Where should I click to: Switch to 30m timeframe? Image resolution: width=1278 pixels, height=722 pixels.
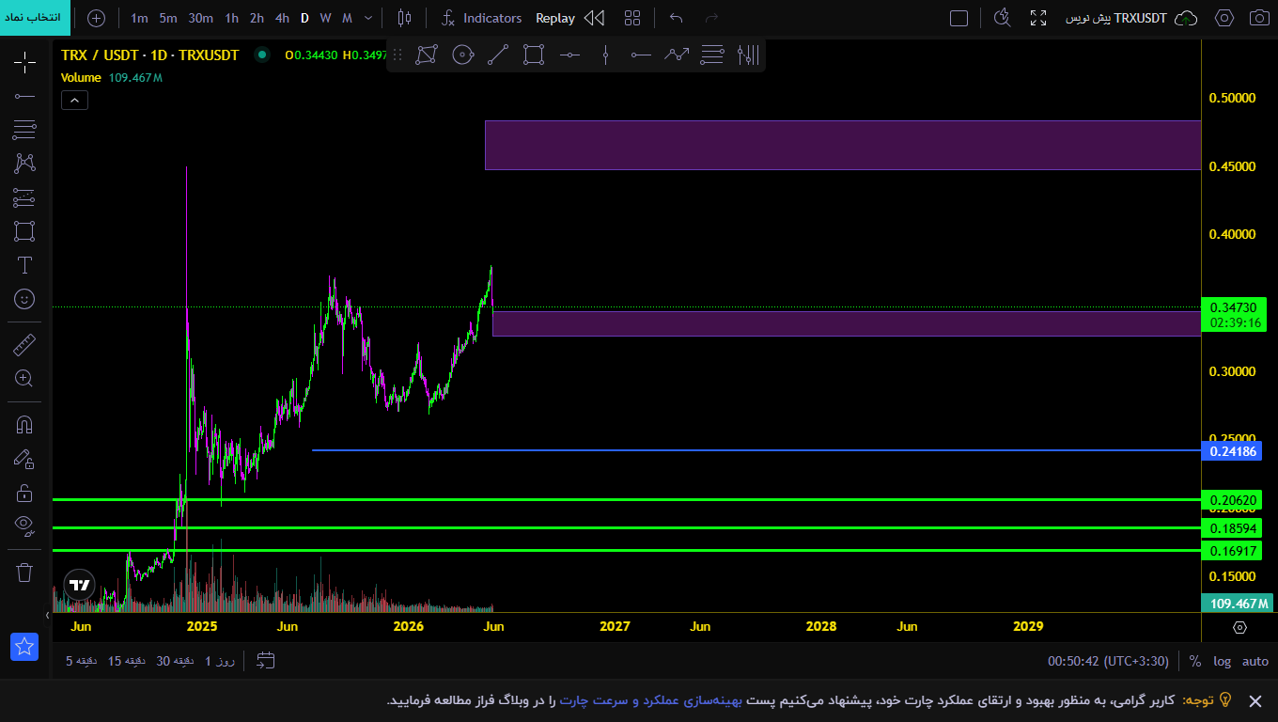tap(200, 18)
